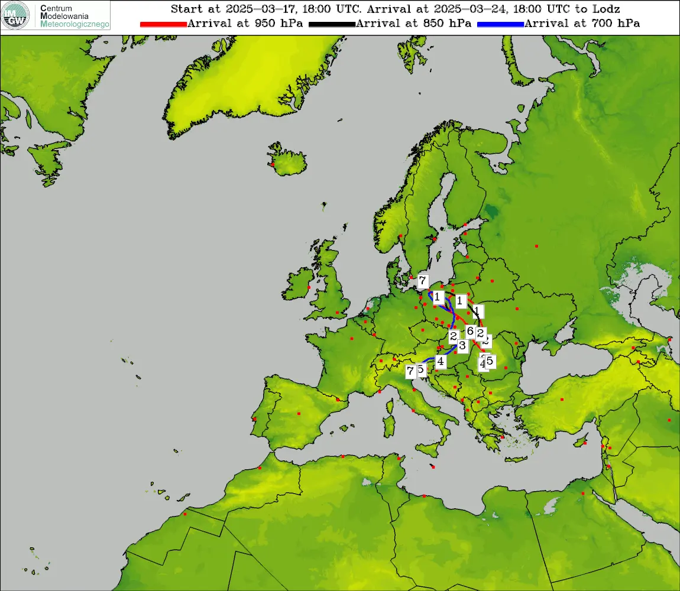Click the day 4 marker on blue trajectory
The image size is (680, 591).
[x=441, y=361]
